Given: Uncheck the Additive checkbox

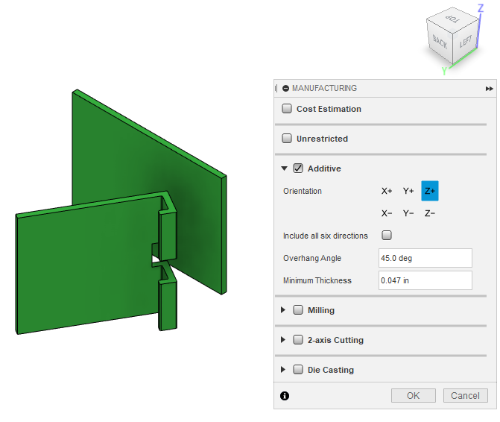Looking at the screenshot, I should [x=298, y=168].
